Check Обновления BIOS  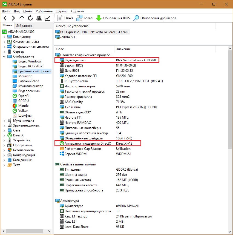click(113, 18)
